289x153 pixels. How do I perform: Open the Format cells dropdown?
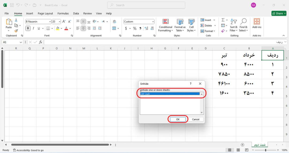pyautogui.click(x=208, y=31)
